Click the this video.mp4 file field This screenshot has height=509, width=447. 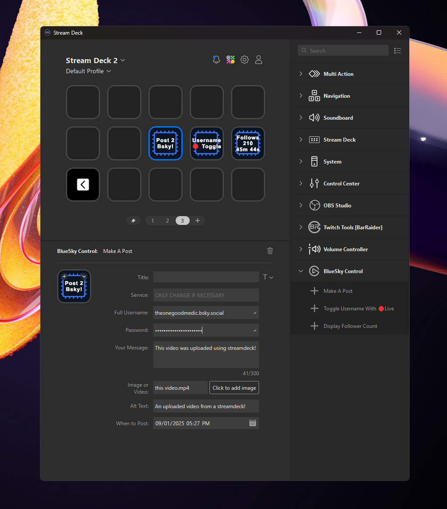181,388
